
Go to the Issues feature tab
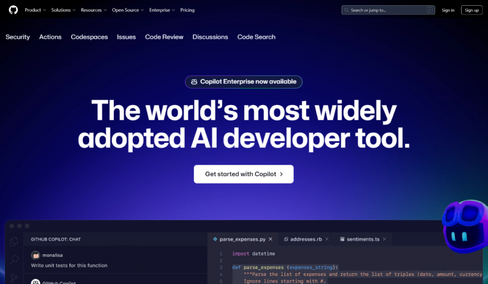coord(126,37)
